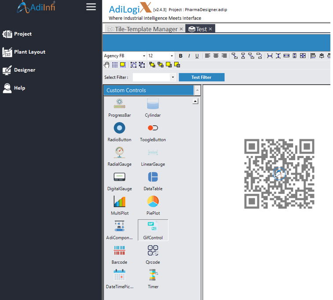Click the controls list scroll-up arrow
Screen dimensions: 333x300
click(195, 101)
